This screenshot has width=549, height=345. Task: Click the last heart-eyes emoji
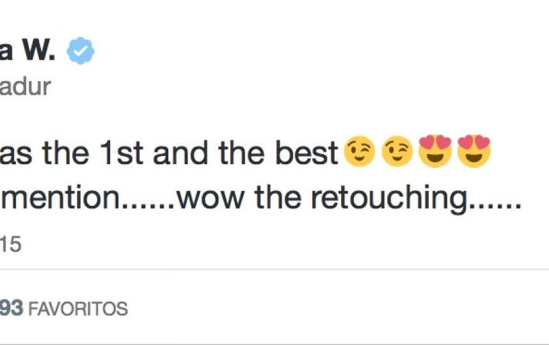(x=474, y=151)
